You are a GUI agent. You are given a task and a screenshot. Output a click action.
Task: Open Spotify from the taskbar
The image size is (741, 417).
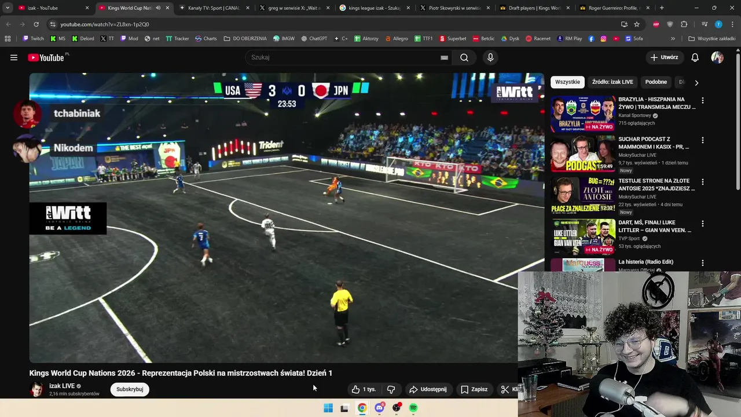click(x=413, y=408)
